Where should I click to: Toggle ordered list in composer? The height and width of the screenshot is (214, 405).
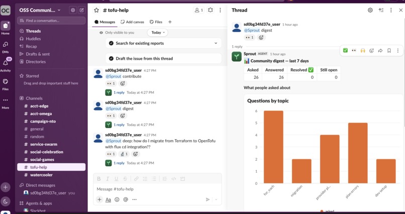tap(145, 179)
